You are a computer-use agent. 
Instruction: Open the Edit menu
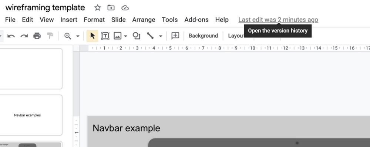point(27,20)
